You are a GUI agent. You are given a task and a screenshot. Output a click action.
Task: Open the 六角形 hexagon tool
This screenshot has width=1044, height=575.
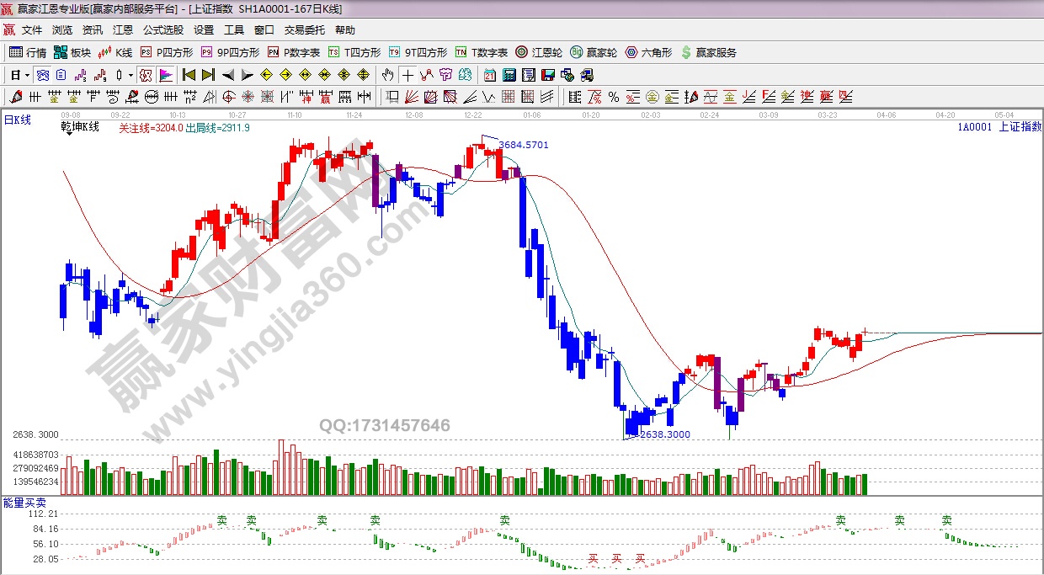coord(647,52)
